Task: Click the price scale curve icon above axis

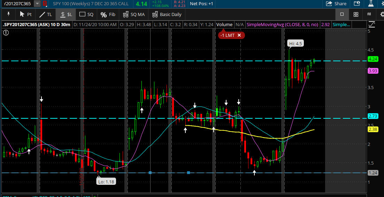Action: [x=372, y=24]
